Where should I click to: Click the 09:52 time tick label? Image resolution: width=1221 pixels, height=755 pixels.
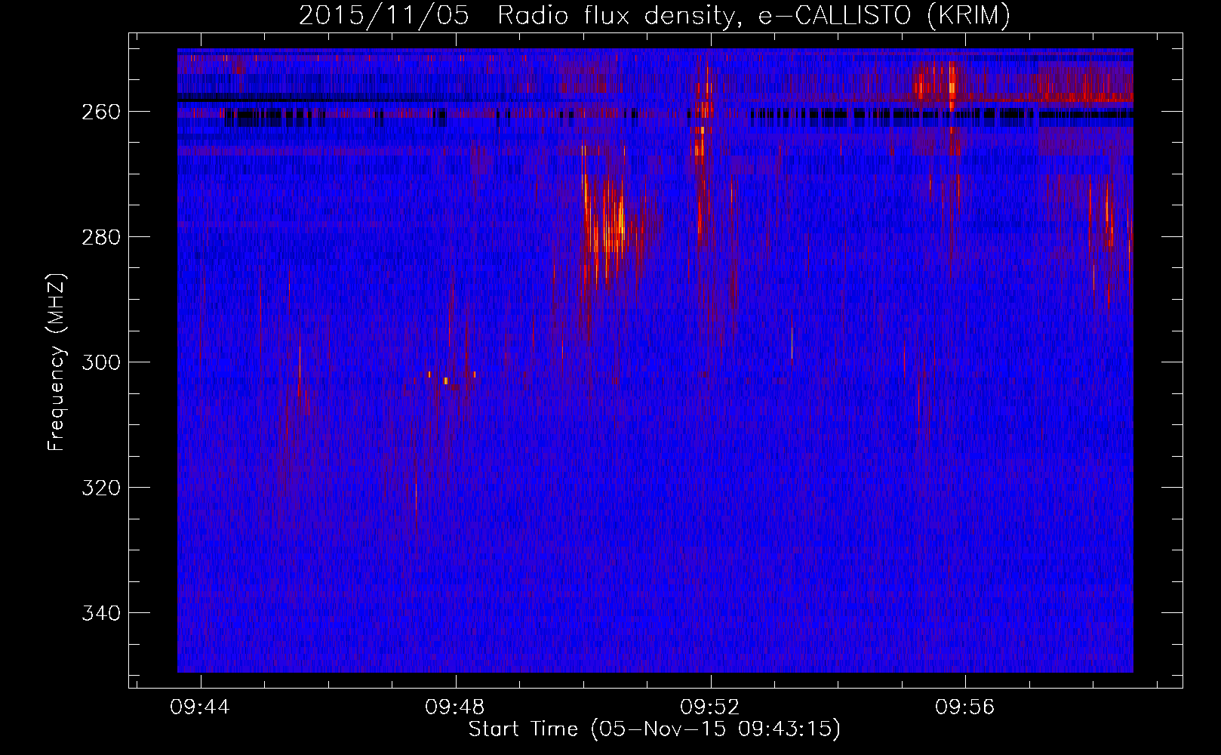point(710,707)
